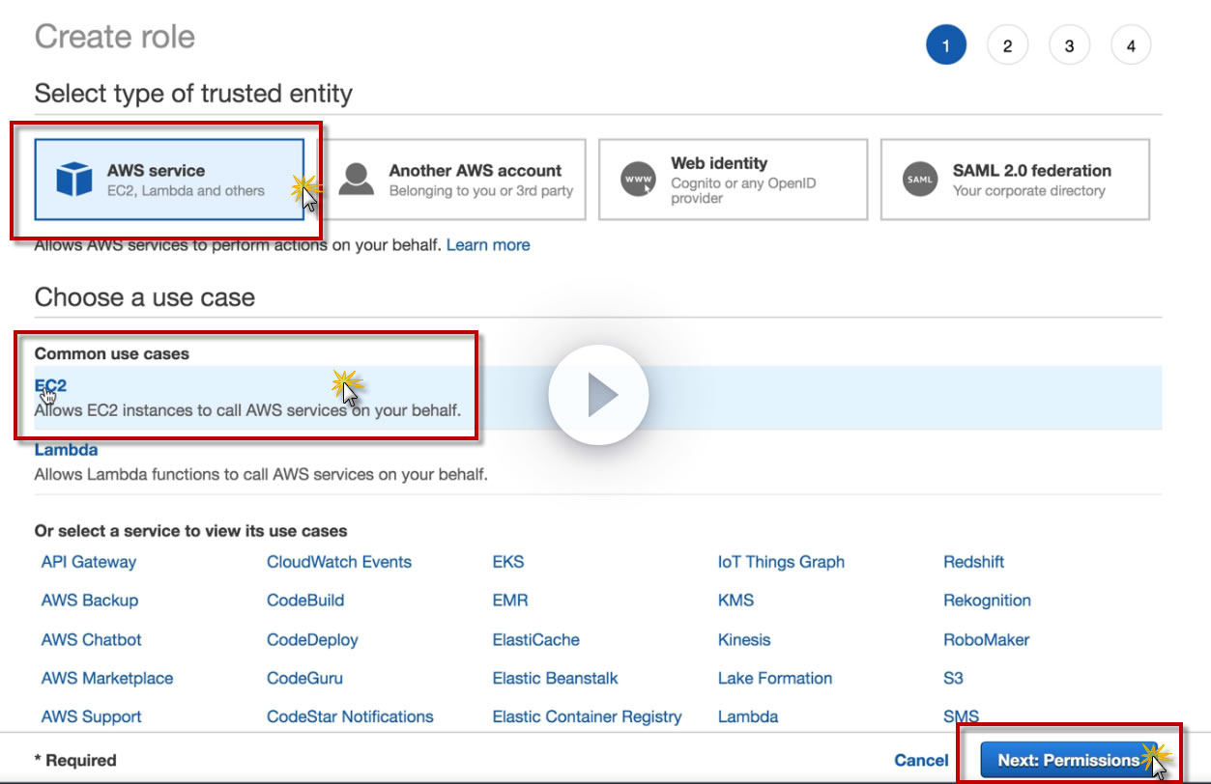
Task: Go to wizard step 3 circle
Action: [x=1069, y=45]
